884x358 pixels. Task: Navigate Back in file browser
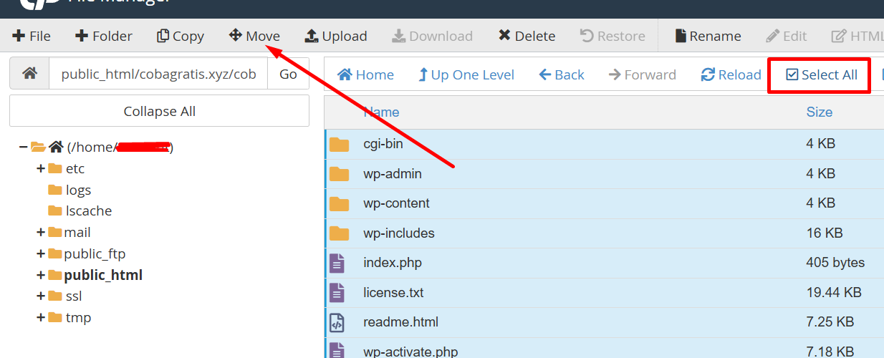coord(562,74)
